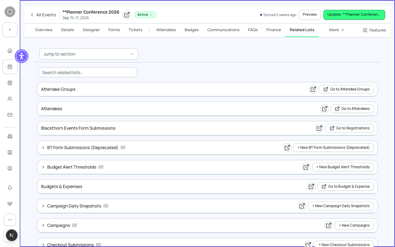Click Go to Attendees button
Viewport: 395px width, 247px height.
(x=352, y=109)
